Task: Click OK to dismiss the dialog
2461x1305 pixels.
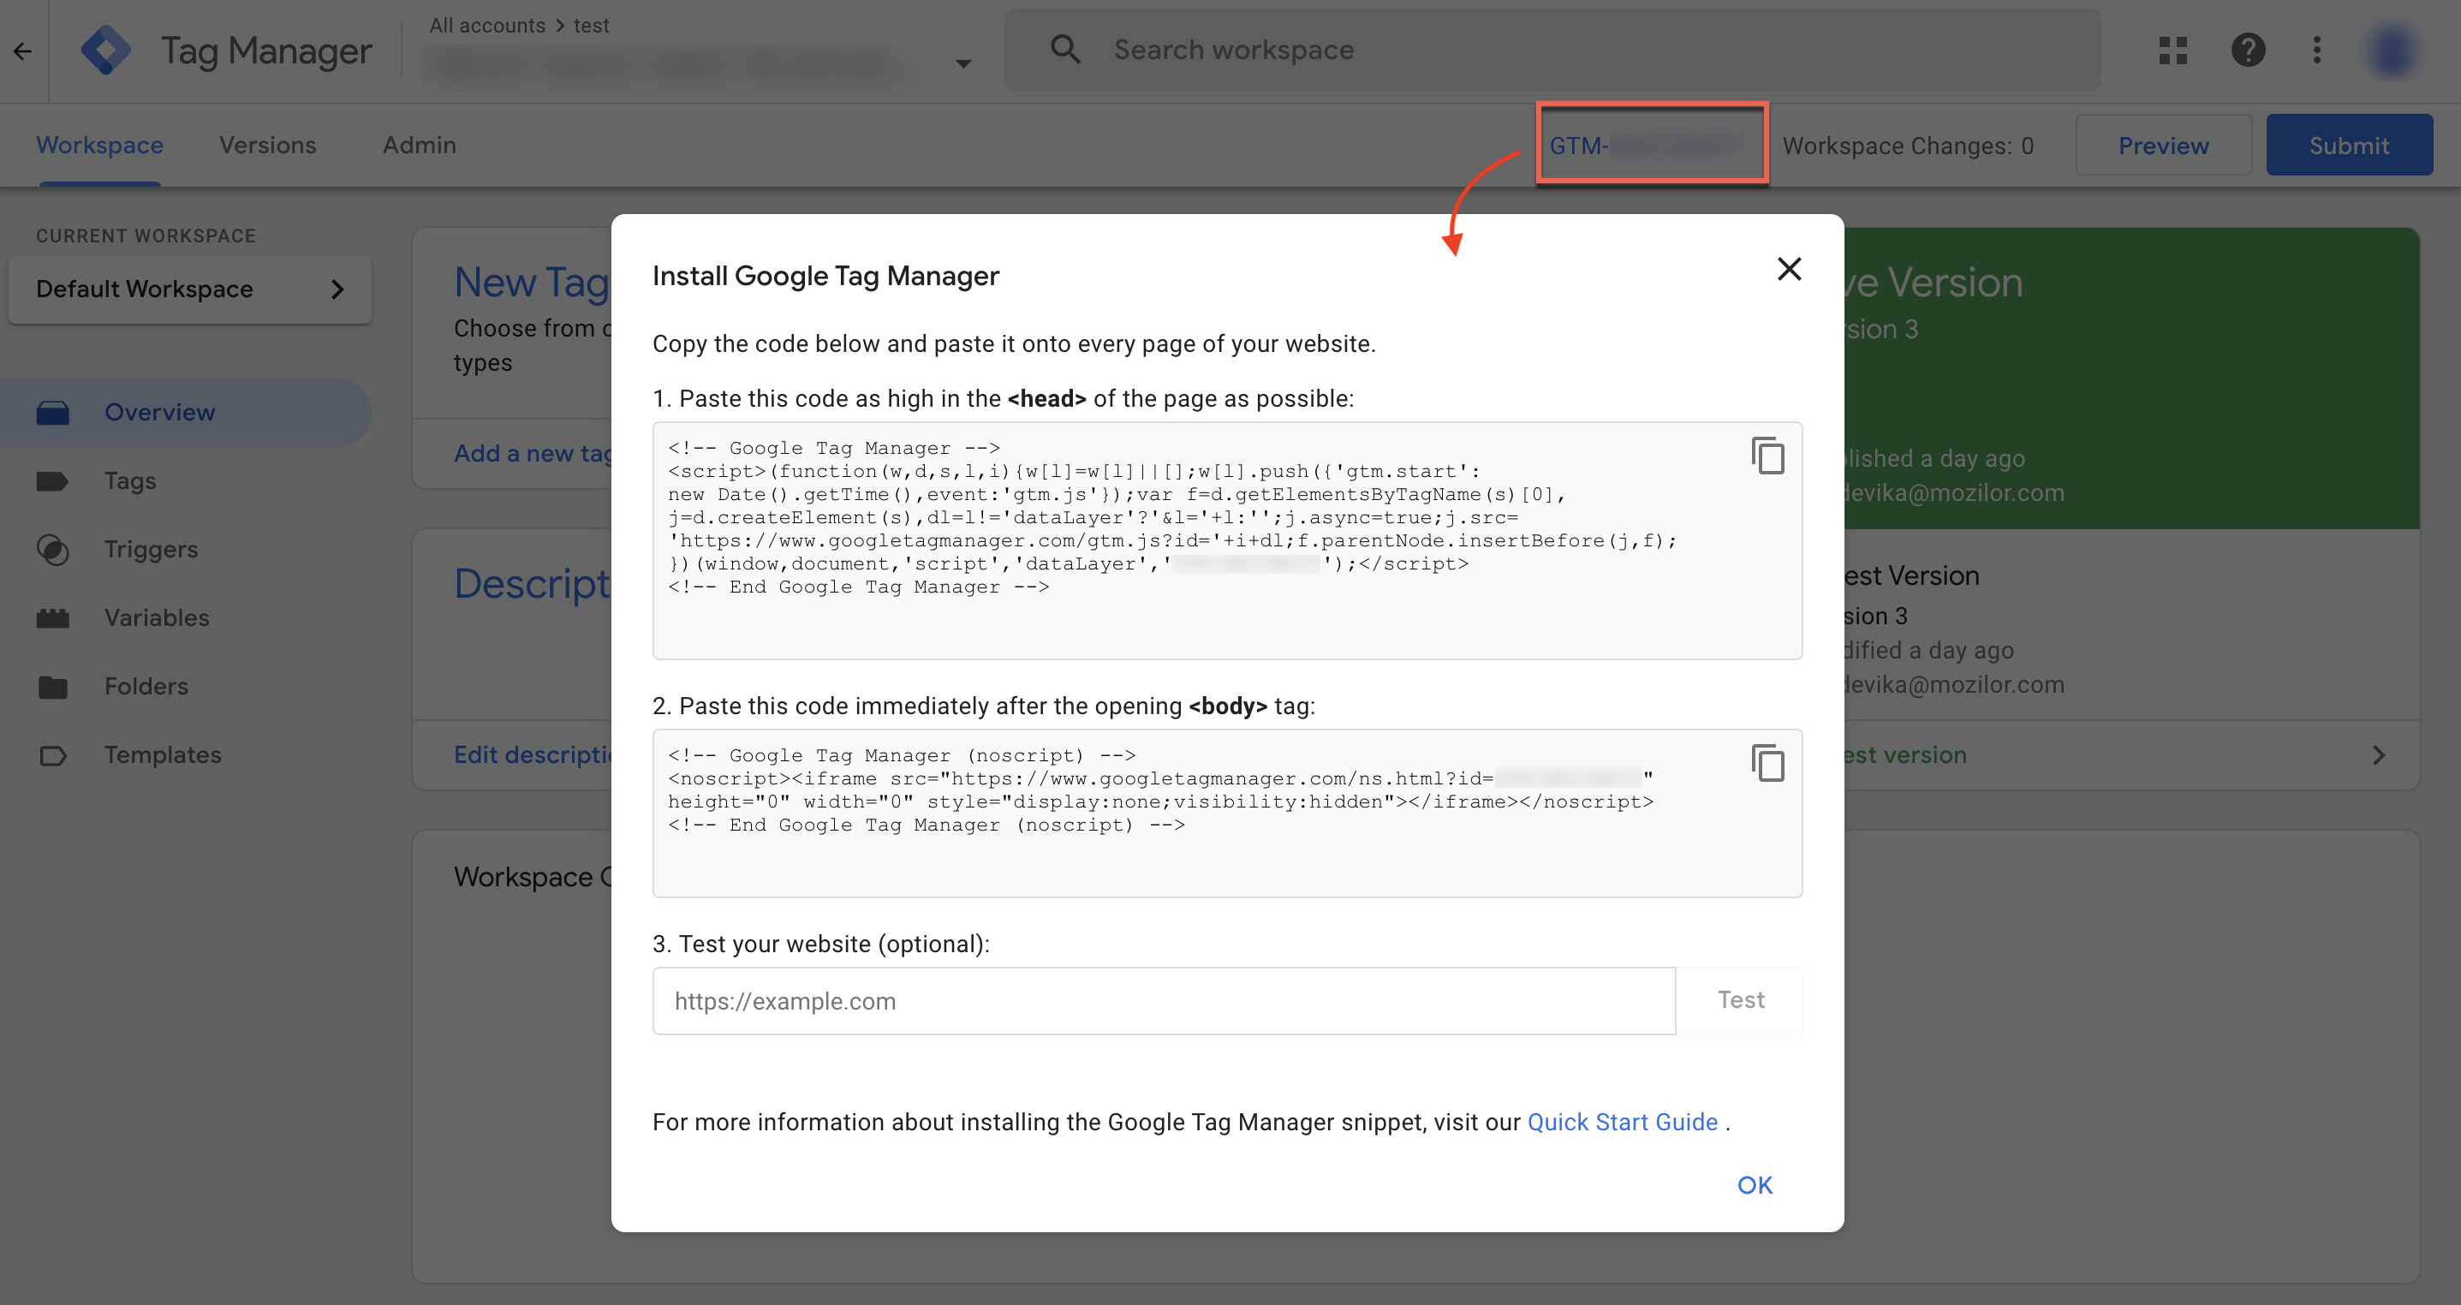Action: [1755, 1184]
